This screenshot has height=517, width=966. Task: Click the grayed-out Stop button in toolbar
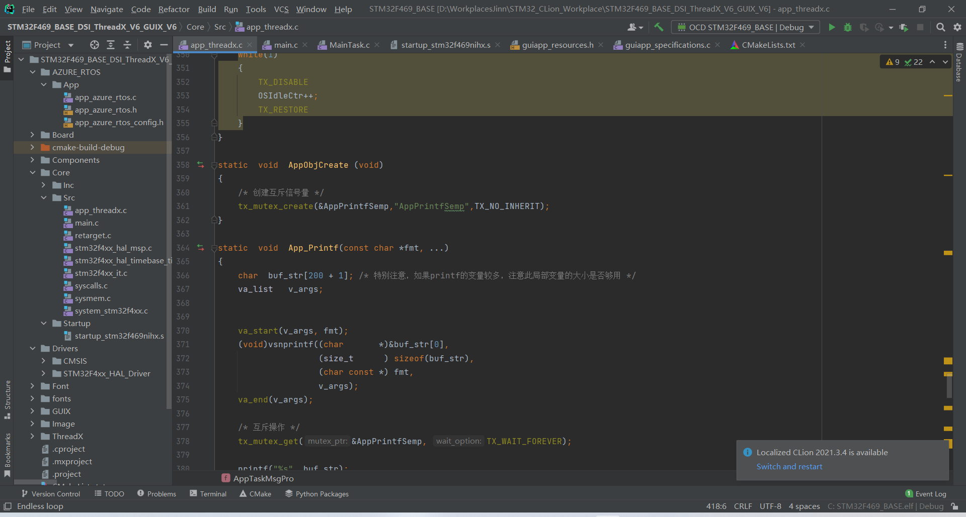click(920, 27)
